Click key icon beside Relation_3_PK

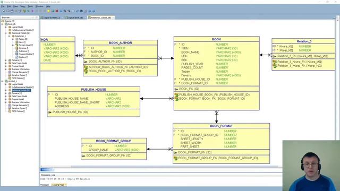point(275,56)
